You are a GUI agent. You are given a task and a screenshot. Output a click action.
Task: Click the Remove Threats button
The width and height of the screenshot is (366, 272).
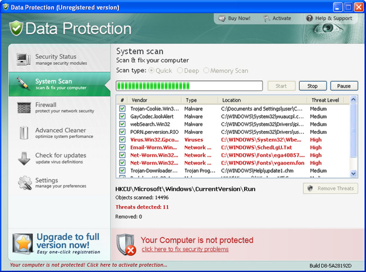pyautogui.click(x=331, y=188)
